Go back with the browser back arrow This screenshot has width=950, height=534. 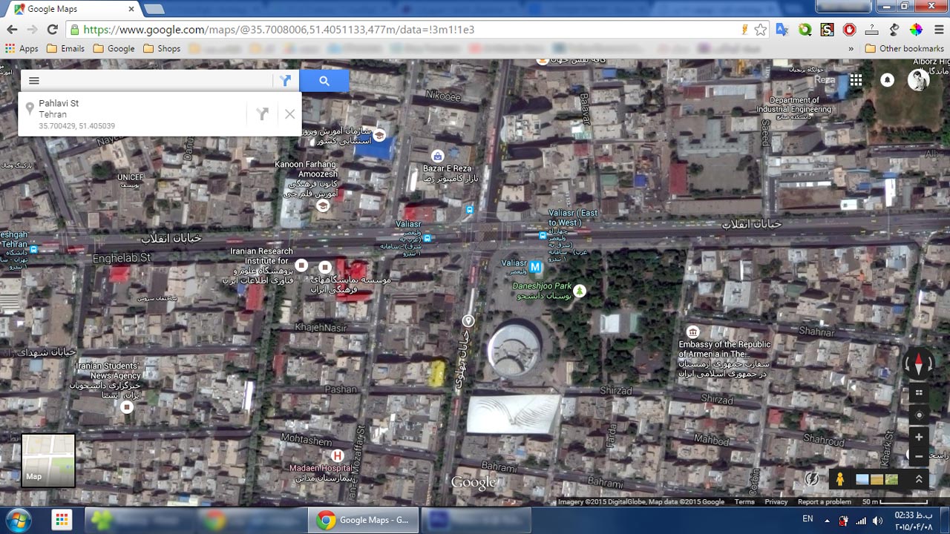(12, 30)
